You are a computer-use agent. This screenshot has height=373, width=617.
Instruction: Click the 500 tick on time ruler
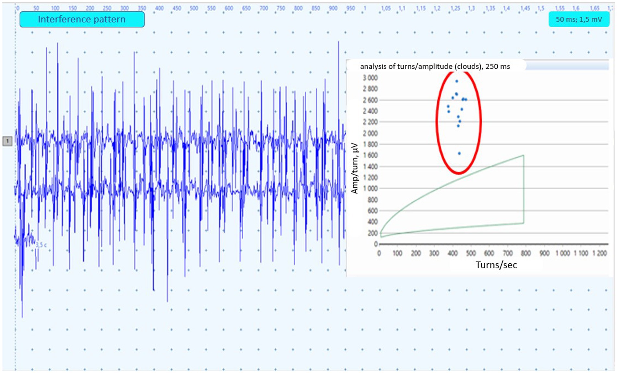click(x=194, y=8)
